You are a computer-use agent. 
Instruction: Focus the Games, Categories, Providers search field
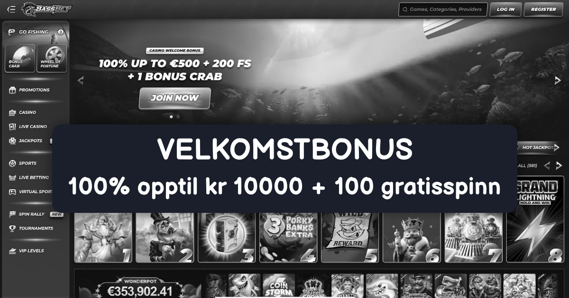443,9
